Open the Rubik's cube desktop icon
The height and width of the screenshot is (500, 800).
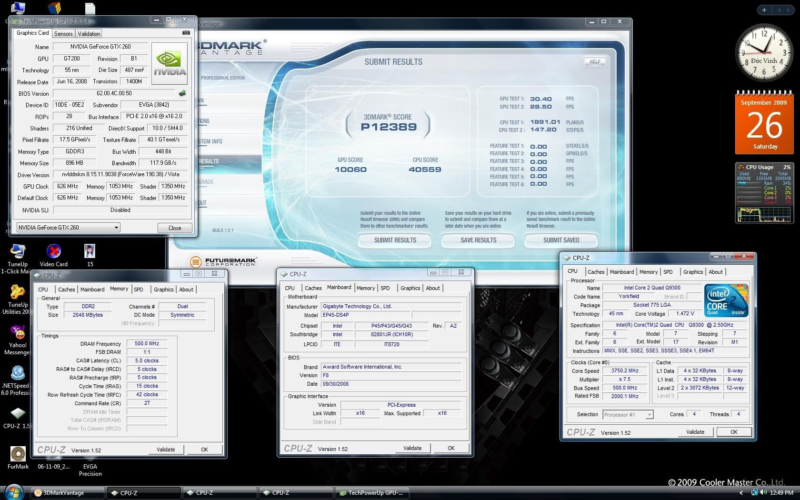tap(54, 8)
